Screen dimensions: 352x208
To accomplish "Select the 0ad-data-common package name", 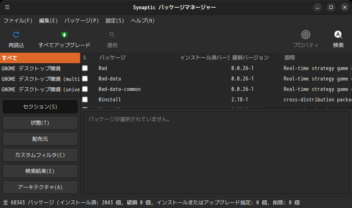I will [119, 89].
